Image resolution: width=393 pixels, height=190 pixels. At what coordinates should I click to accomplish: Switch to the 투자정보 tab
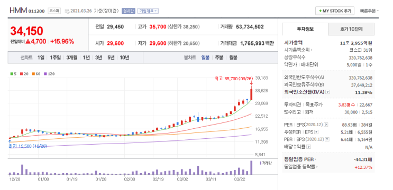pyautogui.click(x=305, y=29)
